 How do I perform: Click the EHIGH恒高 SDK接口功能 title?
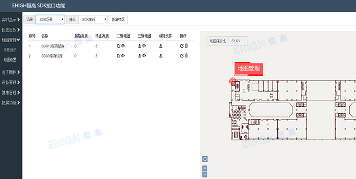pyautogui.click(x=39, y=6)
